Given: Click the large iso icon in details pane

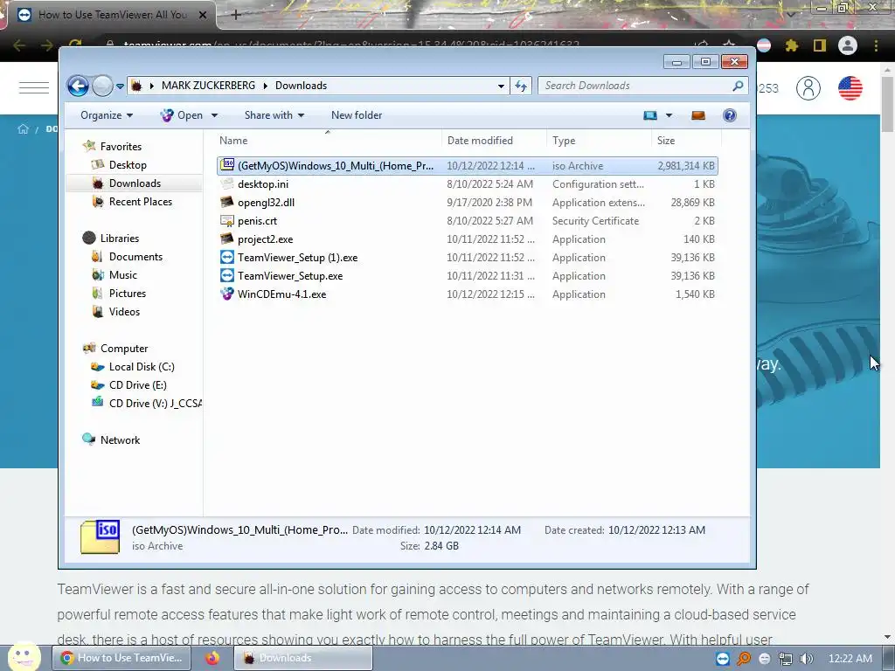Looking at the screenshot, I should pyautogui.click(x=100, y=536).
